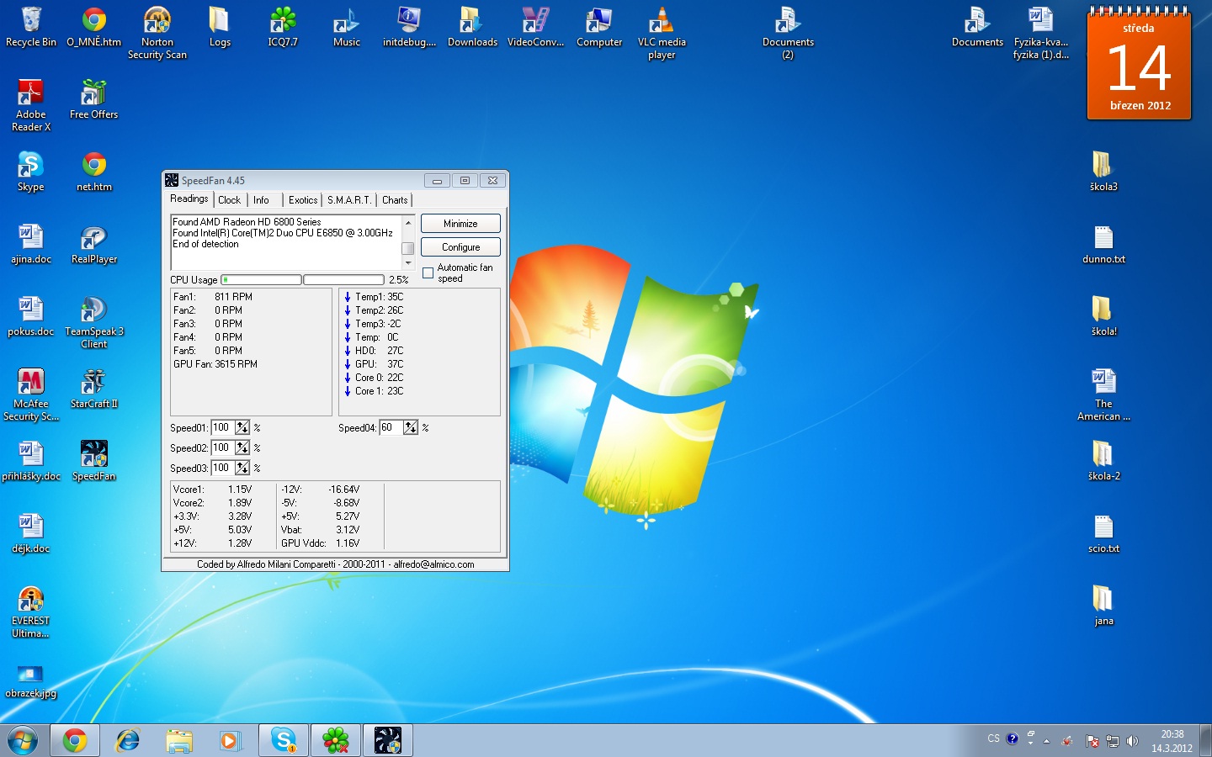Click the calendar gadget showing 14
This screenshot has height=757, width=1212.
pyautogui.click(x=1139, y=64)
